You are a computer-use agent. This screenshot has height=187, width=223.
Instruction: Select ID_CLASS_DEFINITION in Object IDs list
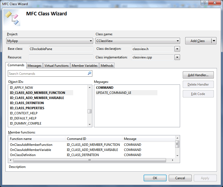(27, 103)
